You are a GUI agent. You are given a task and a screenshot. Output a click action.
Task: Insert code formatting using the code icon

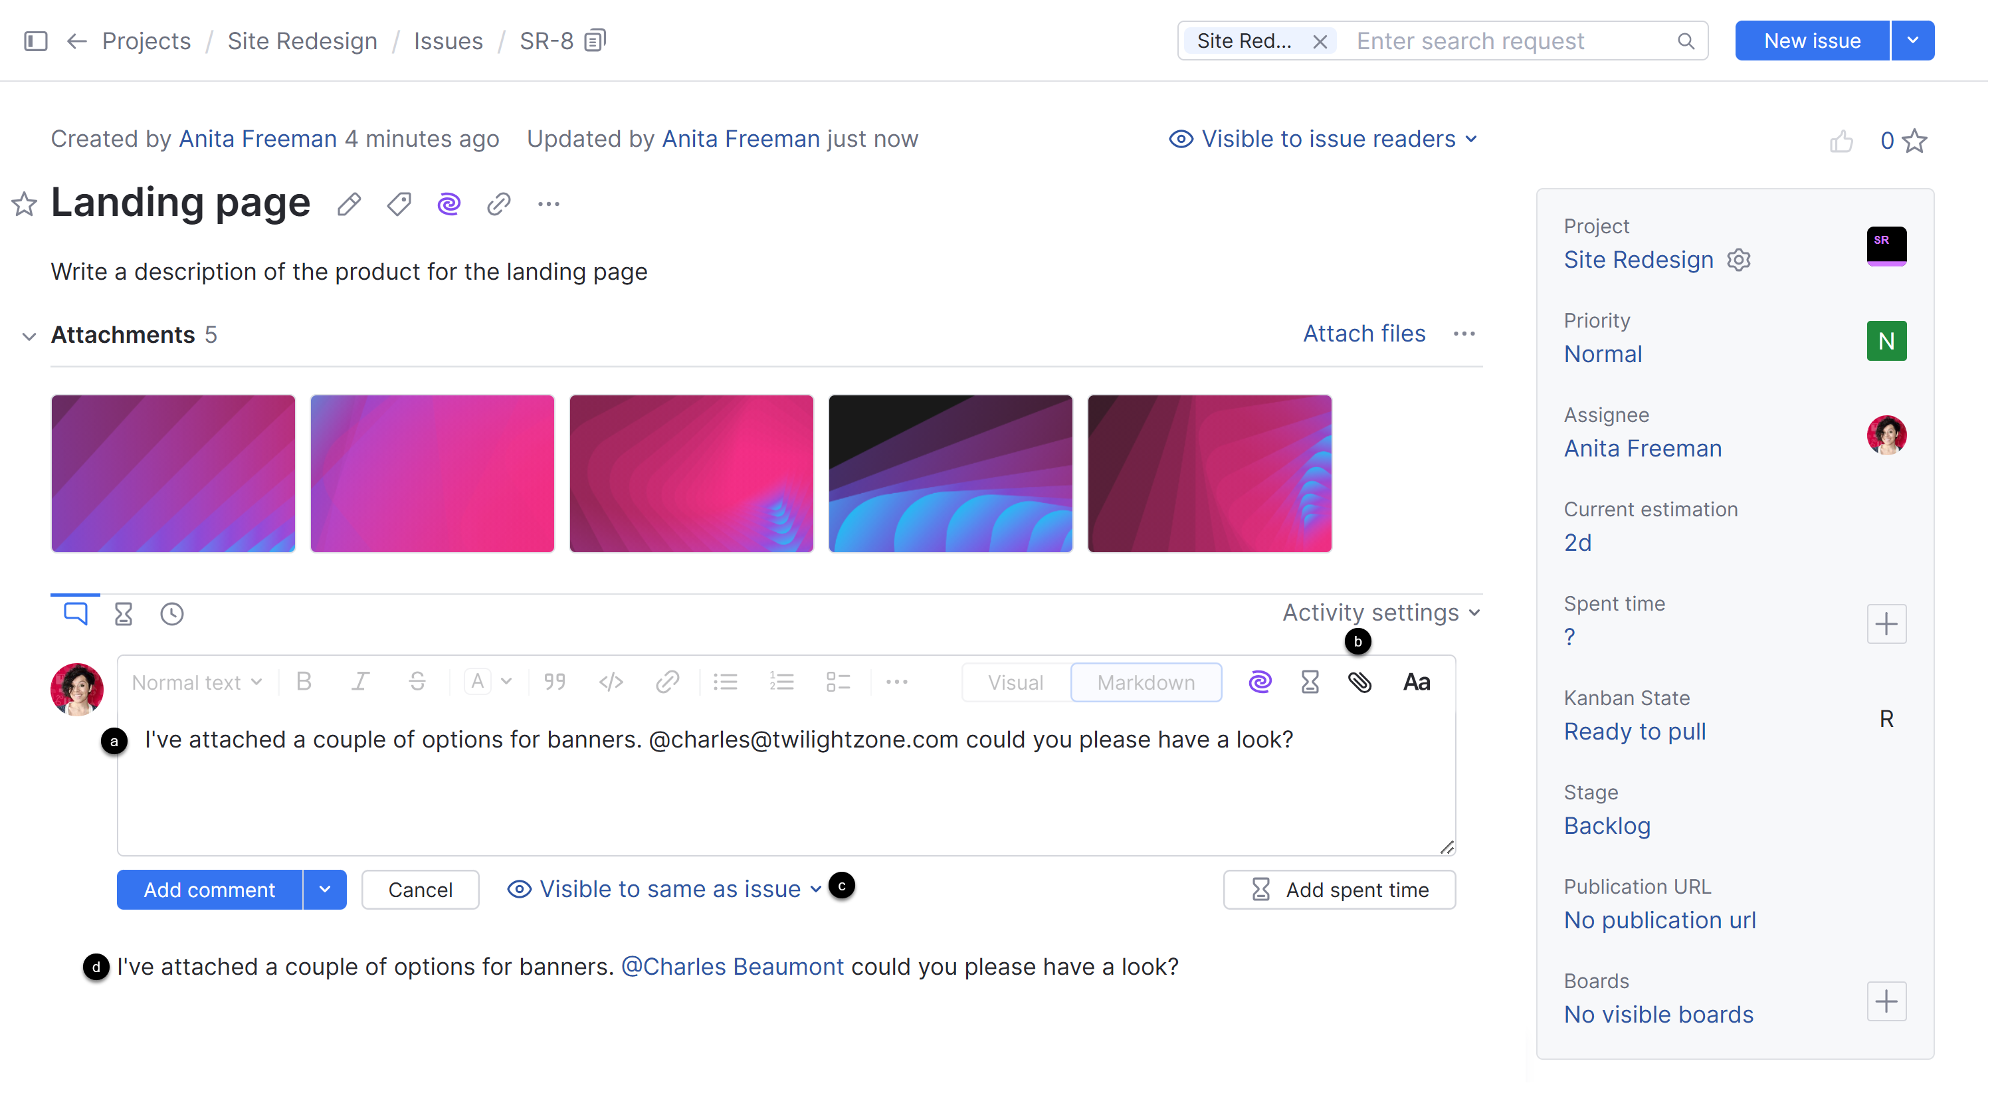click(x=611, y=682)
